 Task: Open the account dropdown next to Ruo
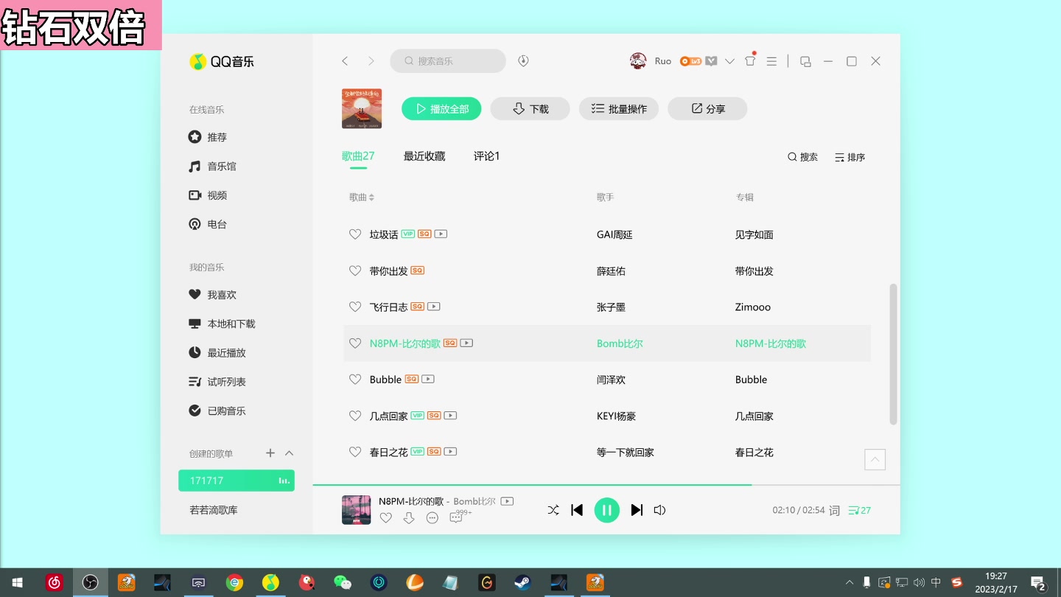click(729, 61)
